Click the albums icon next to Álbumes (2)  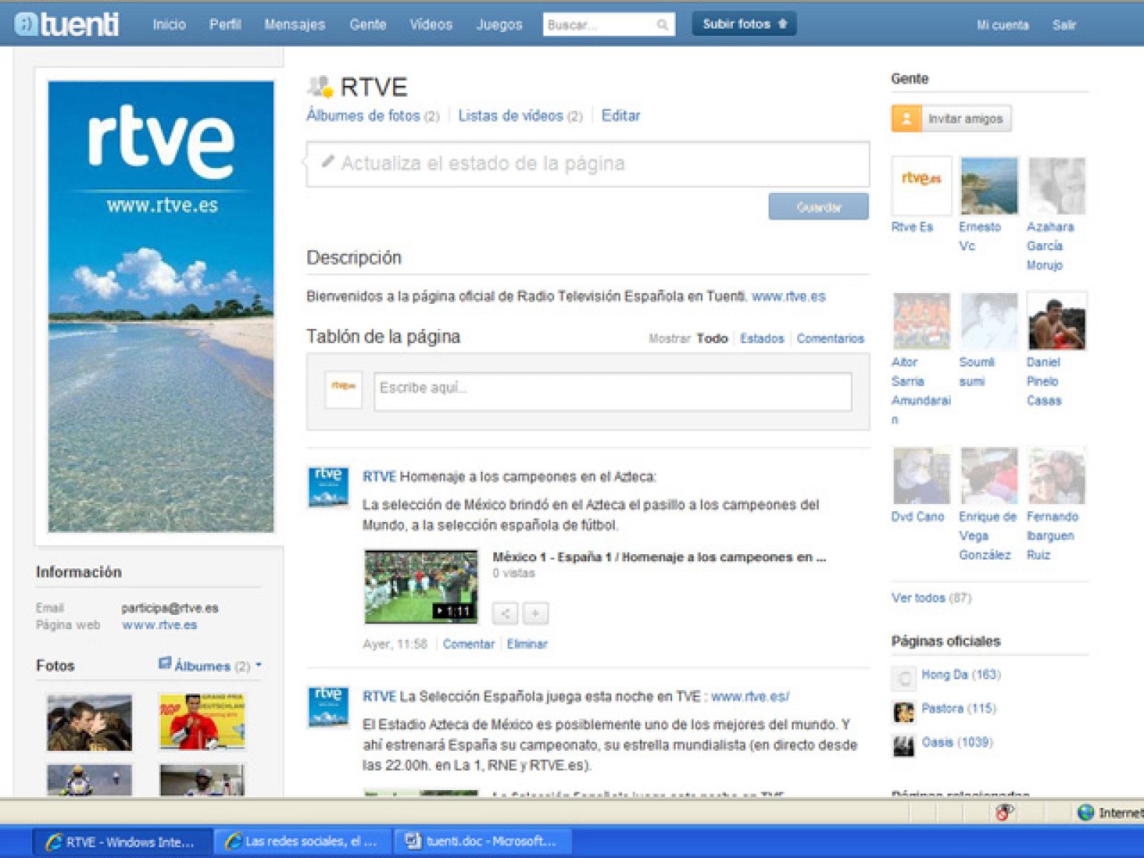click(x=166, y=664)
